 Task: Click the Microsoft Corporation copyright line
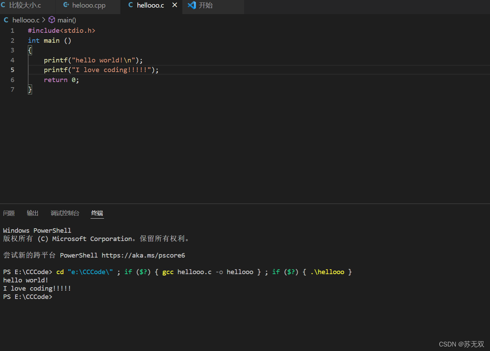point(96,239)
